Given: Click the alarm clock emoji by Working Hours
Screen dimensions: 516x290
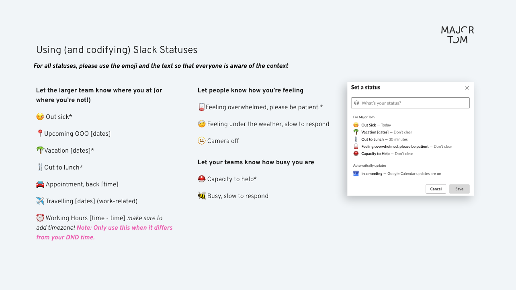Looking at the screenshot, I should coord(40,218).
